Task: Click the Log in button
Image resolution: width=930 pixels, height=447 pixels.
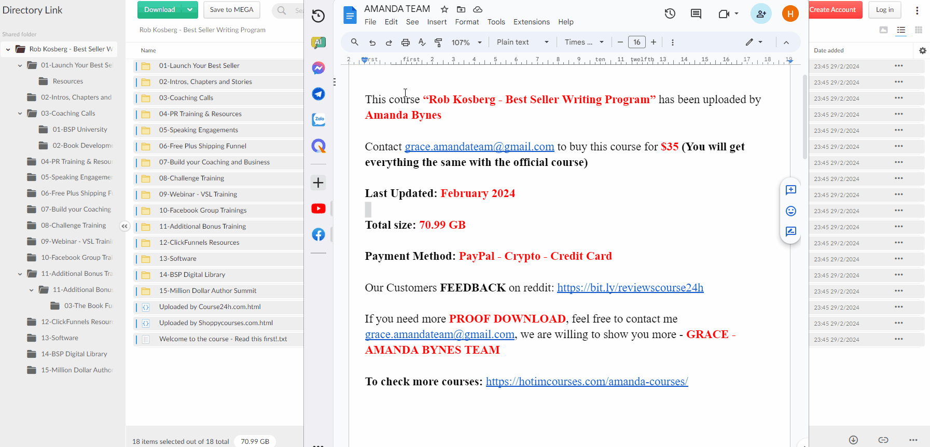Action: pos(885,10)
